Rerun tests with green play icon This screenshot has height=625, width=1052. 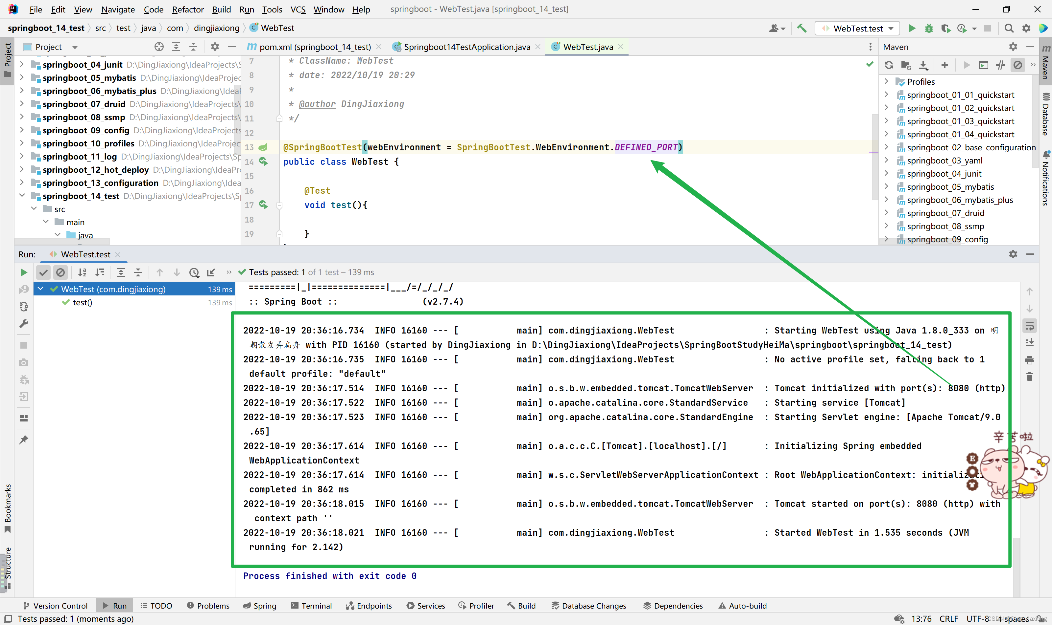(24, 272)
